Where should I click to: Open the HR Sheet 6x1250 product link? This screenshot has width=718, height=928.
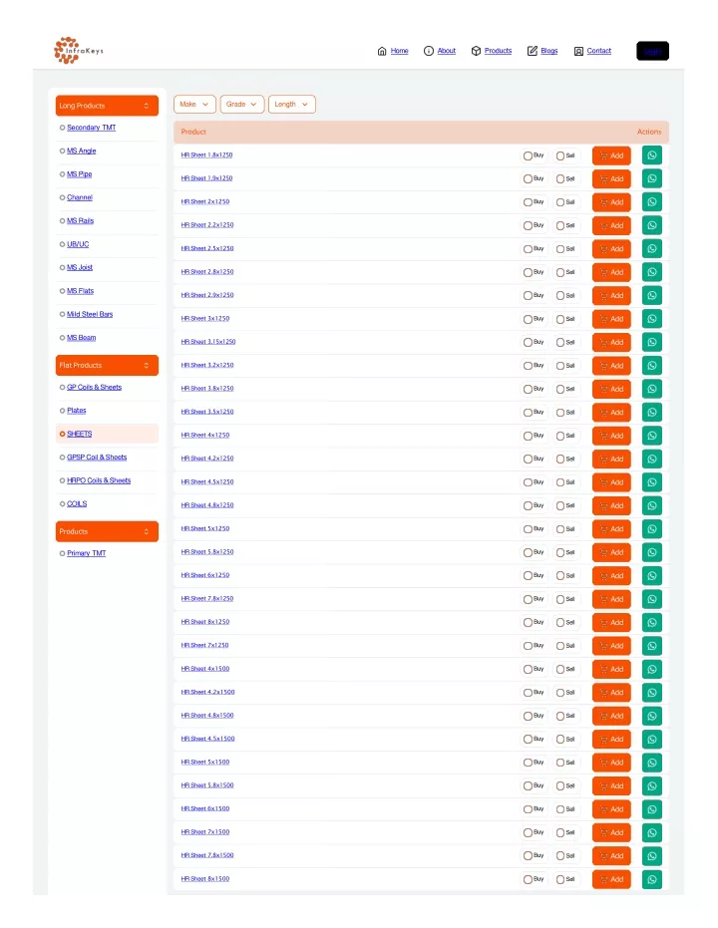[204, 575]
